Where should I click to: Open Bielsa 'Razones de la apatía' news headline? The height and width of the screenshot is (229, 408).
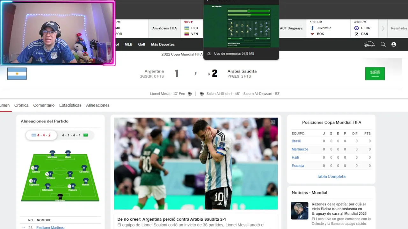coord(339,209)
